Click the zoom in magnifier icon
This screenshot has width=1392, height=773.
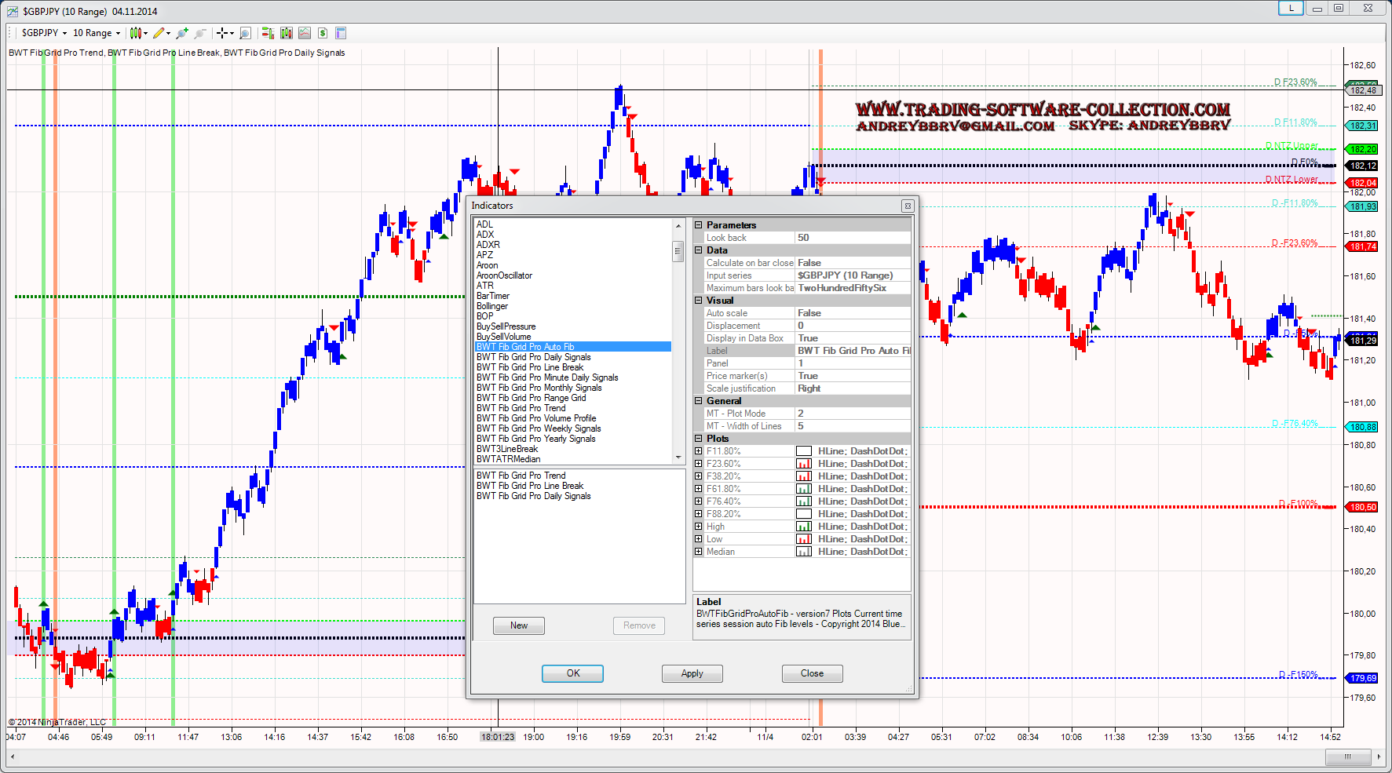pos(182,33)
